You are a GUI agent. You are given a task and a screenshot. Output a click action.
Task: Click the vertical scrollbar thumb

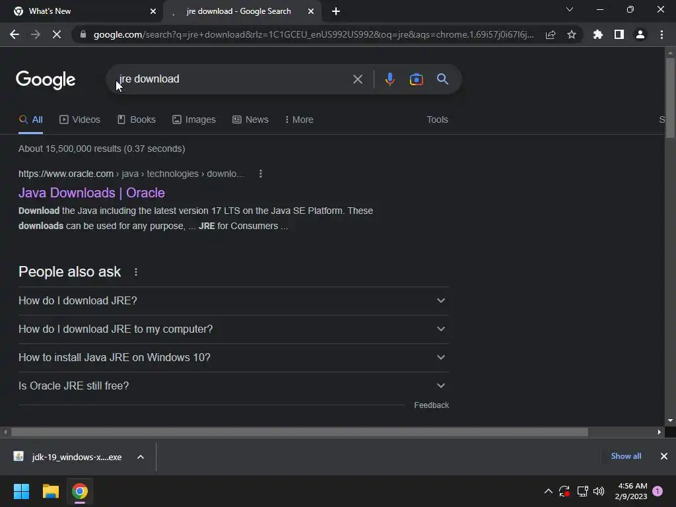point(670,98)
